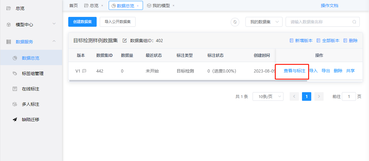Click the 数据集ID column header
The image size is (369, 161).
104,56
